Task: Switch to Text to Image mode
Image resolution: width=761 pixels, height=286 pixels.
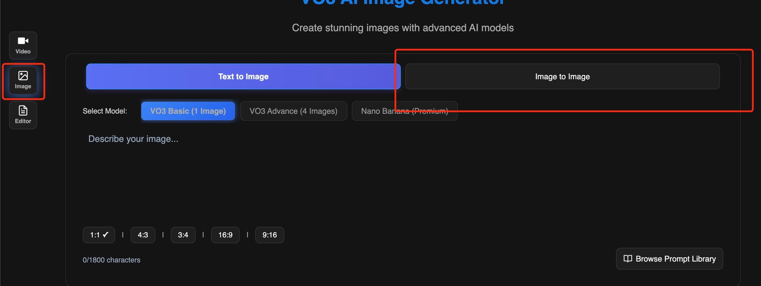Action: tap(243, 76)
